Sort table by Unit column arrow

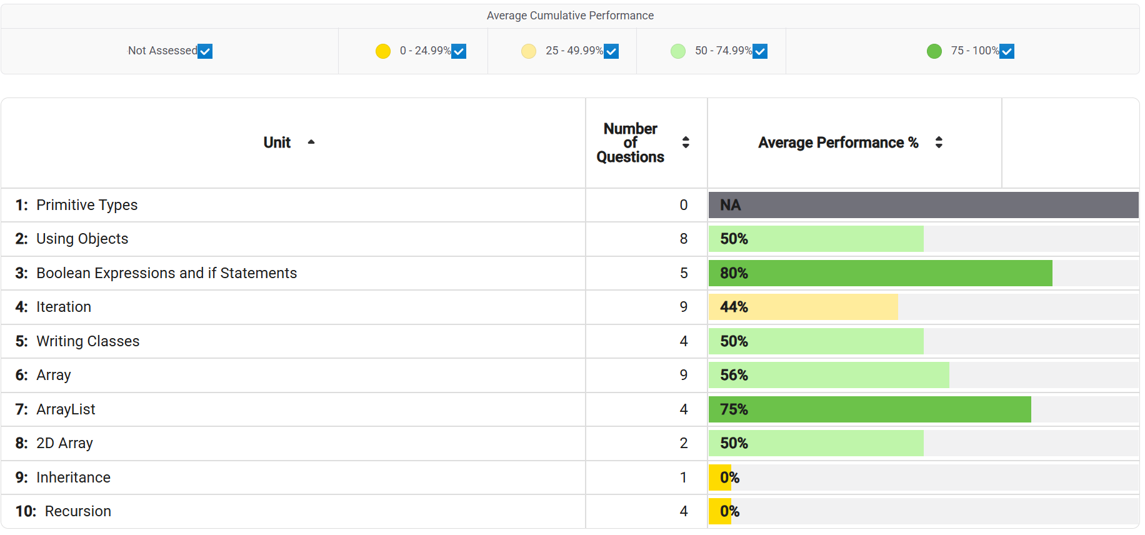click(311, 142)
